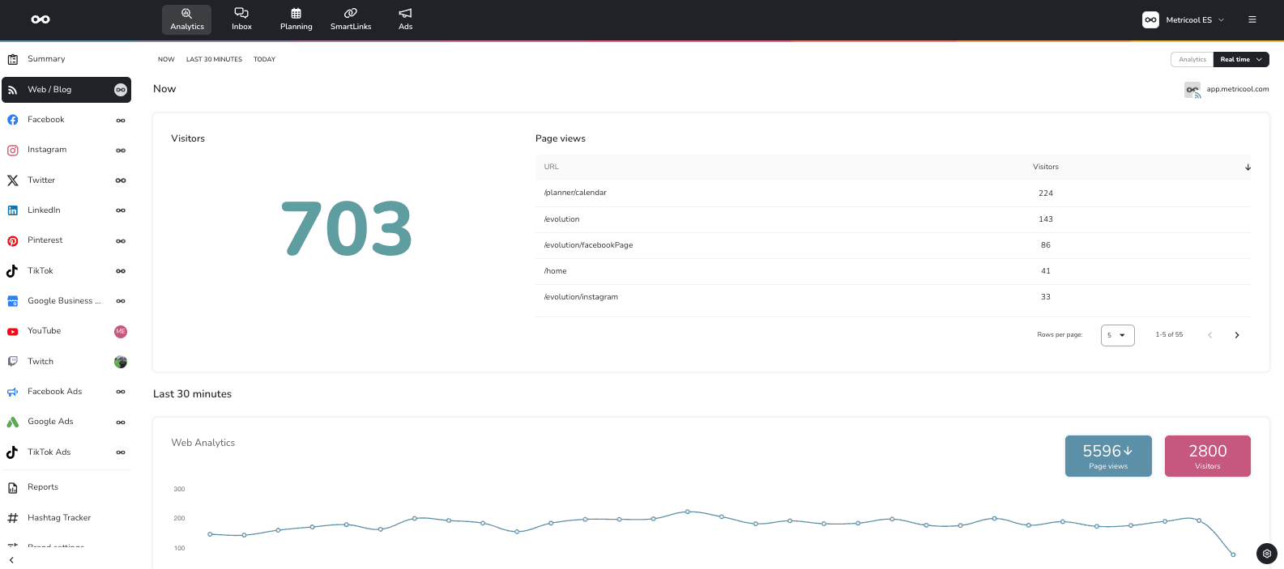Open the hamburger menu icon
This screenshot has width=1284, height=569.
1252,19
